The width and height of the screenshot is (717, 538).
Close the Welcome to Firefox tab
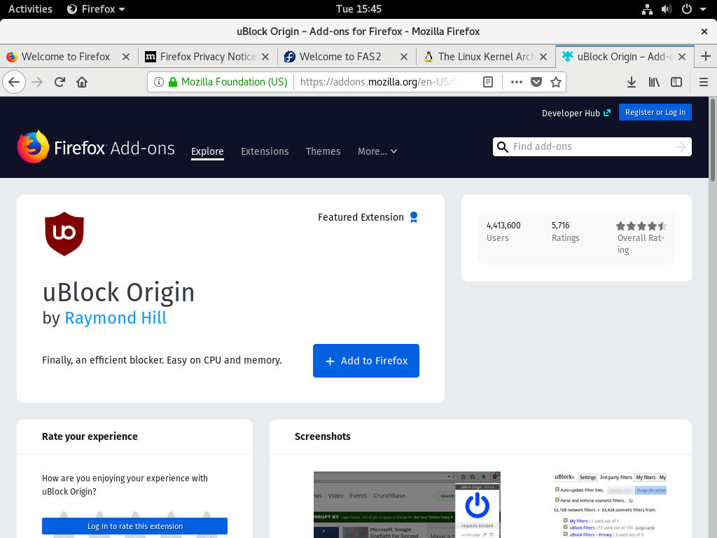[126, 57]
